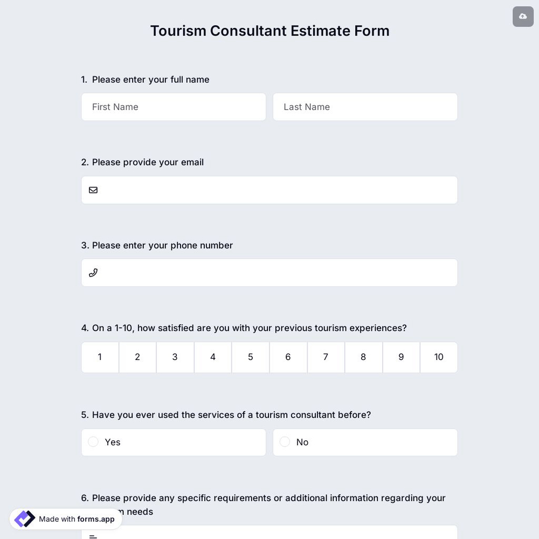Select the Yes radio button for question 5
The width and height of the screenshot is (539, 539).
tap(93, 441)
